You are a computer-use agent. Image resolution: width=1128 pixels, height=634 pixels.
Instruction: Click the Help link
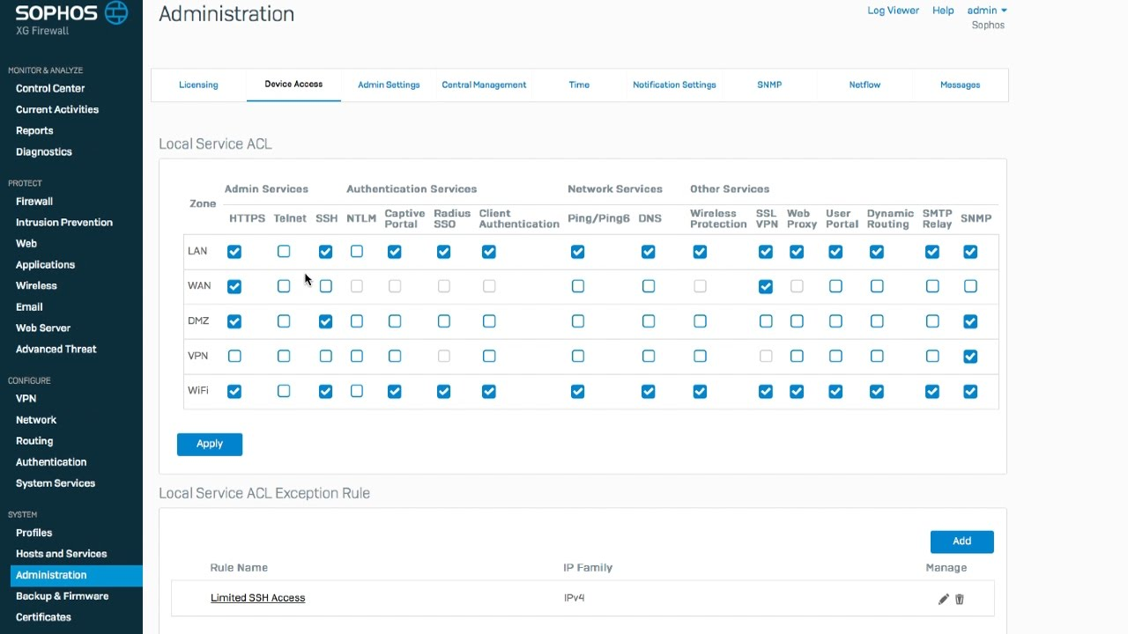click(943, 11)
